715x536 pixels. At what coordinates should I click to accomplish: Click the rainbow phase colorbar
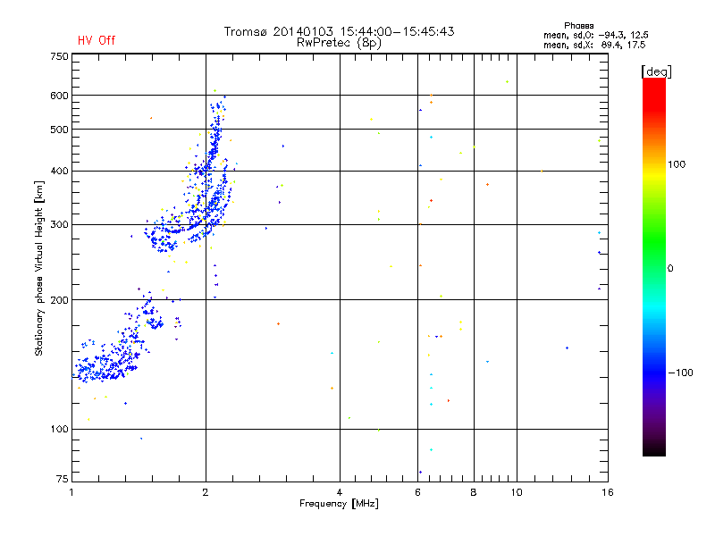[654, 266]
